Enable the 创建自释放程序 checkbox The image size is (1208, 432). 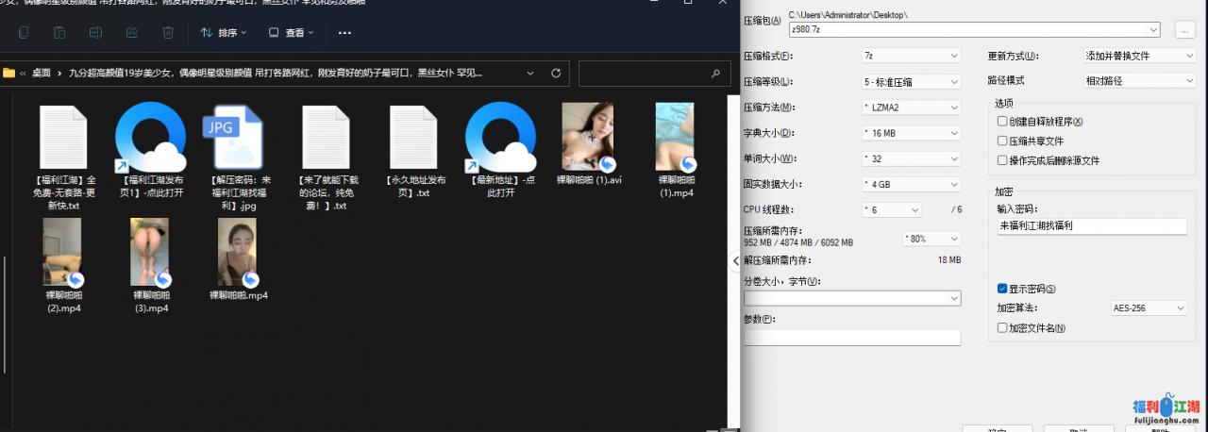coord(1002,122)
